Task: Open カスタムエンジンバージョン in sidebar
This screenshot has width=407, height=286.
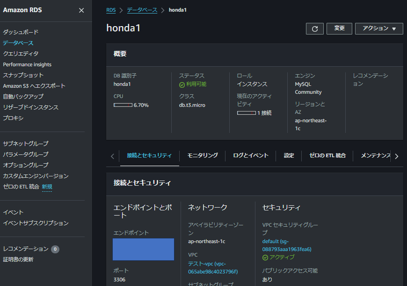Action: (x=36, y=176)
